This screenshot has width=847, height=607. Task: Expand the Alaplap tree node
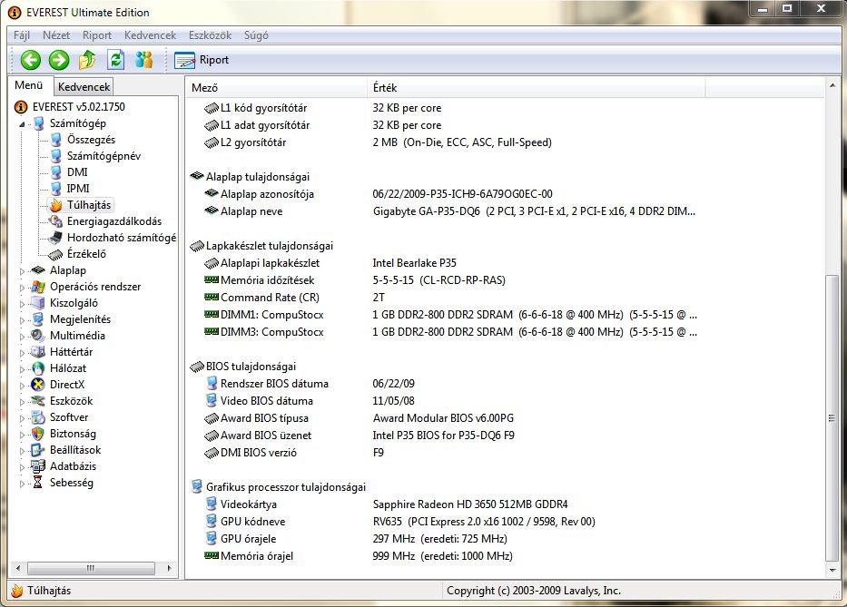(x=22, y=270)
